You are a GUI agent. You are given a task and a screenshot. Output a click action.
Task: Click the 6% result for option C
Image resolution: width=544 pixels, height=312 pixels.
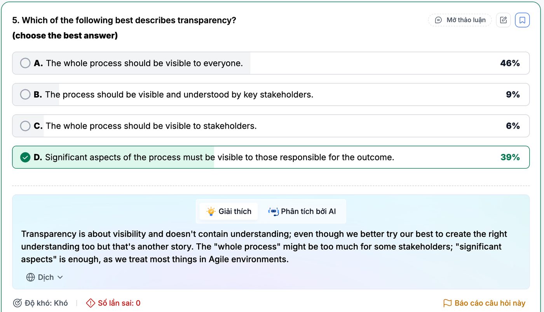[x=513, y=126]
